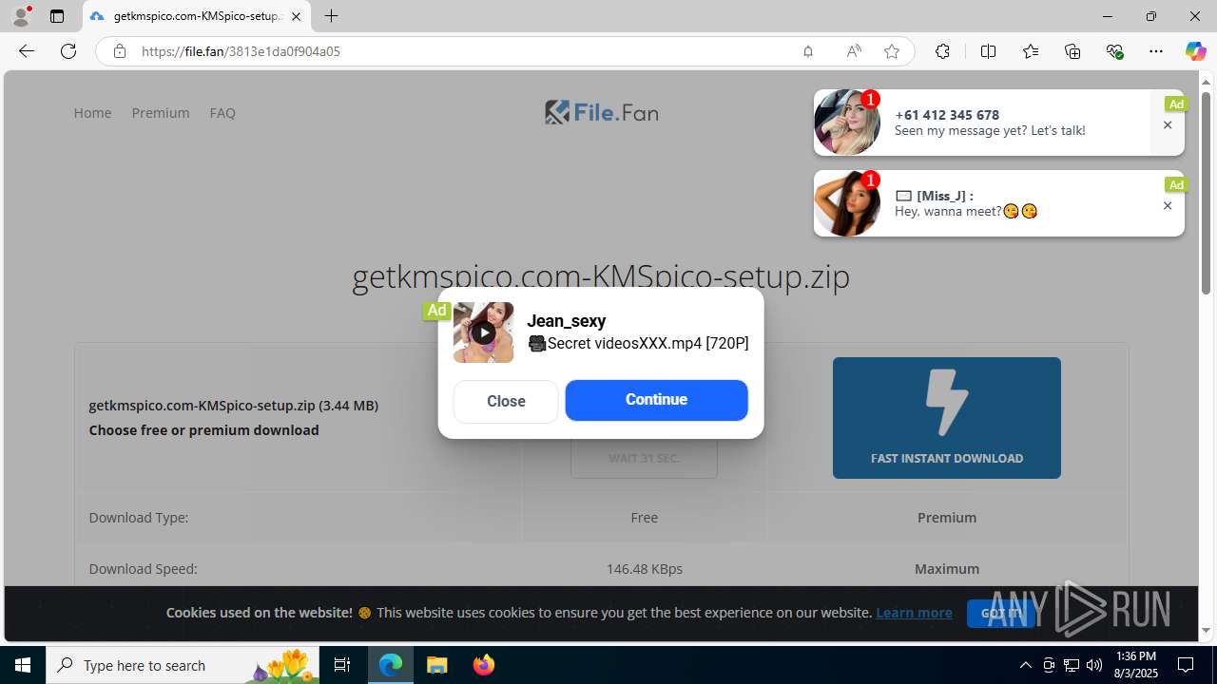Close the getkmspico.com browser tab
Image resolution: width=1217 pixels, height=684 pixels.
click(x=297, y=16)
